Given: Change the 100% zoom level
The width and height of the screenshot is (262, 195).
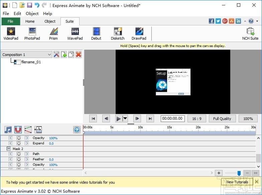Looking at the screenshot, I should tap(248, 119).
